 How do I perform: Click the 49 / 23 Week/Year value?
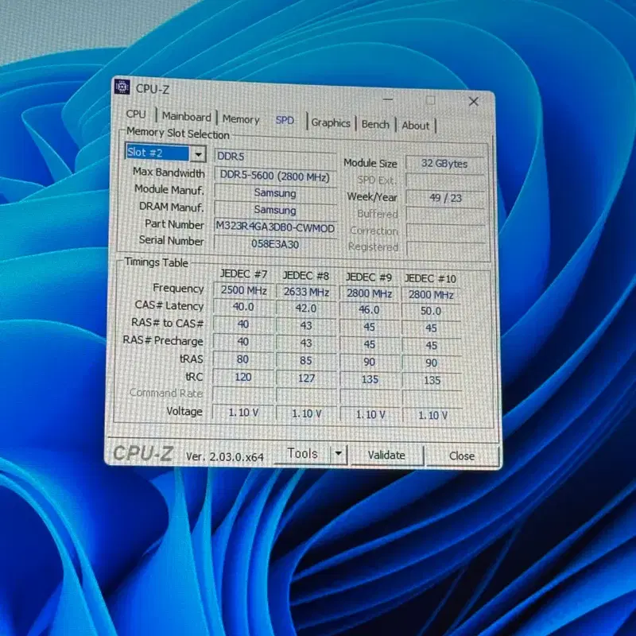(x=445, y=198)
